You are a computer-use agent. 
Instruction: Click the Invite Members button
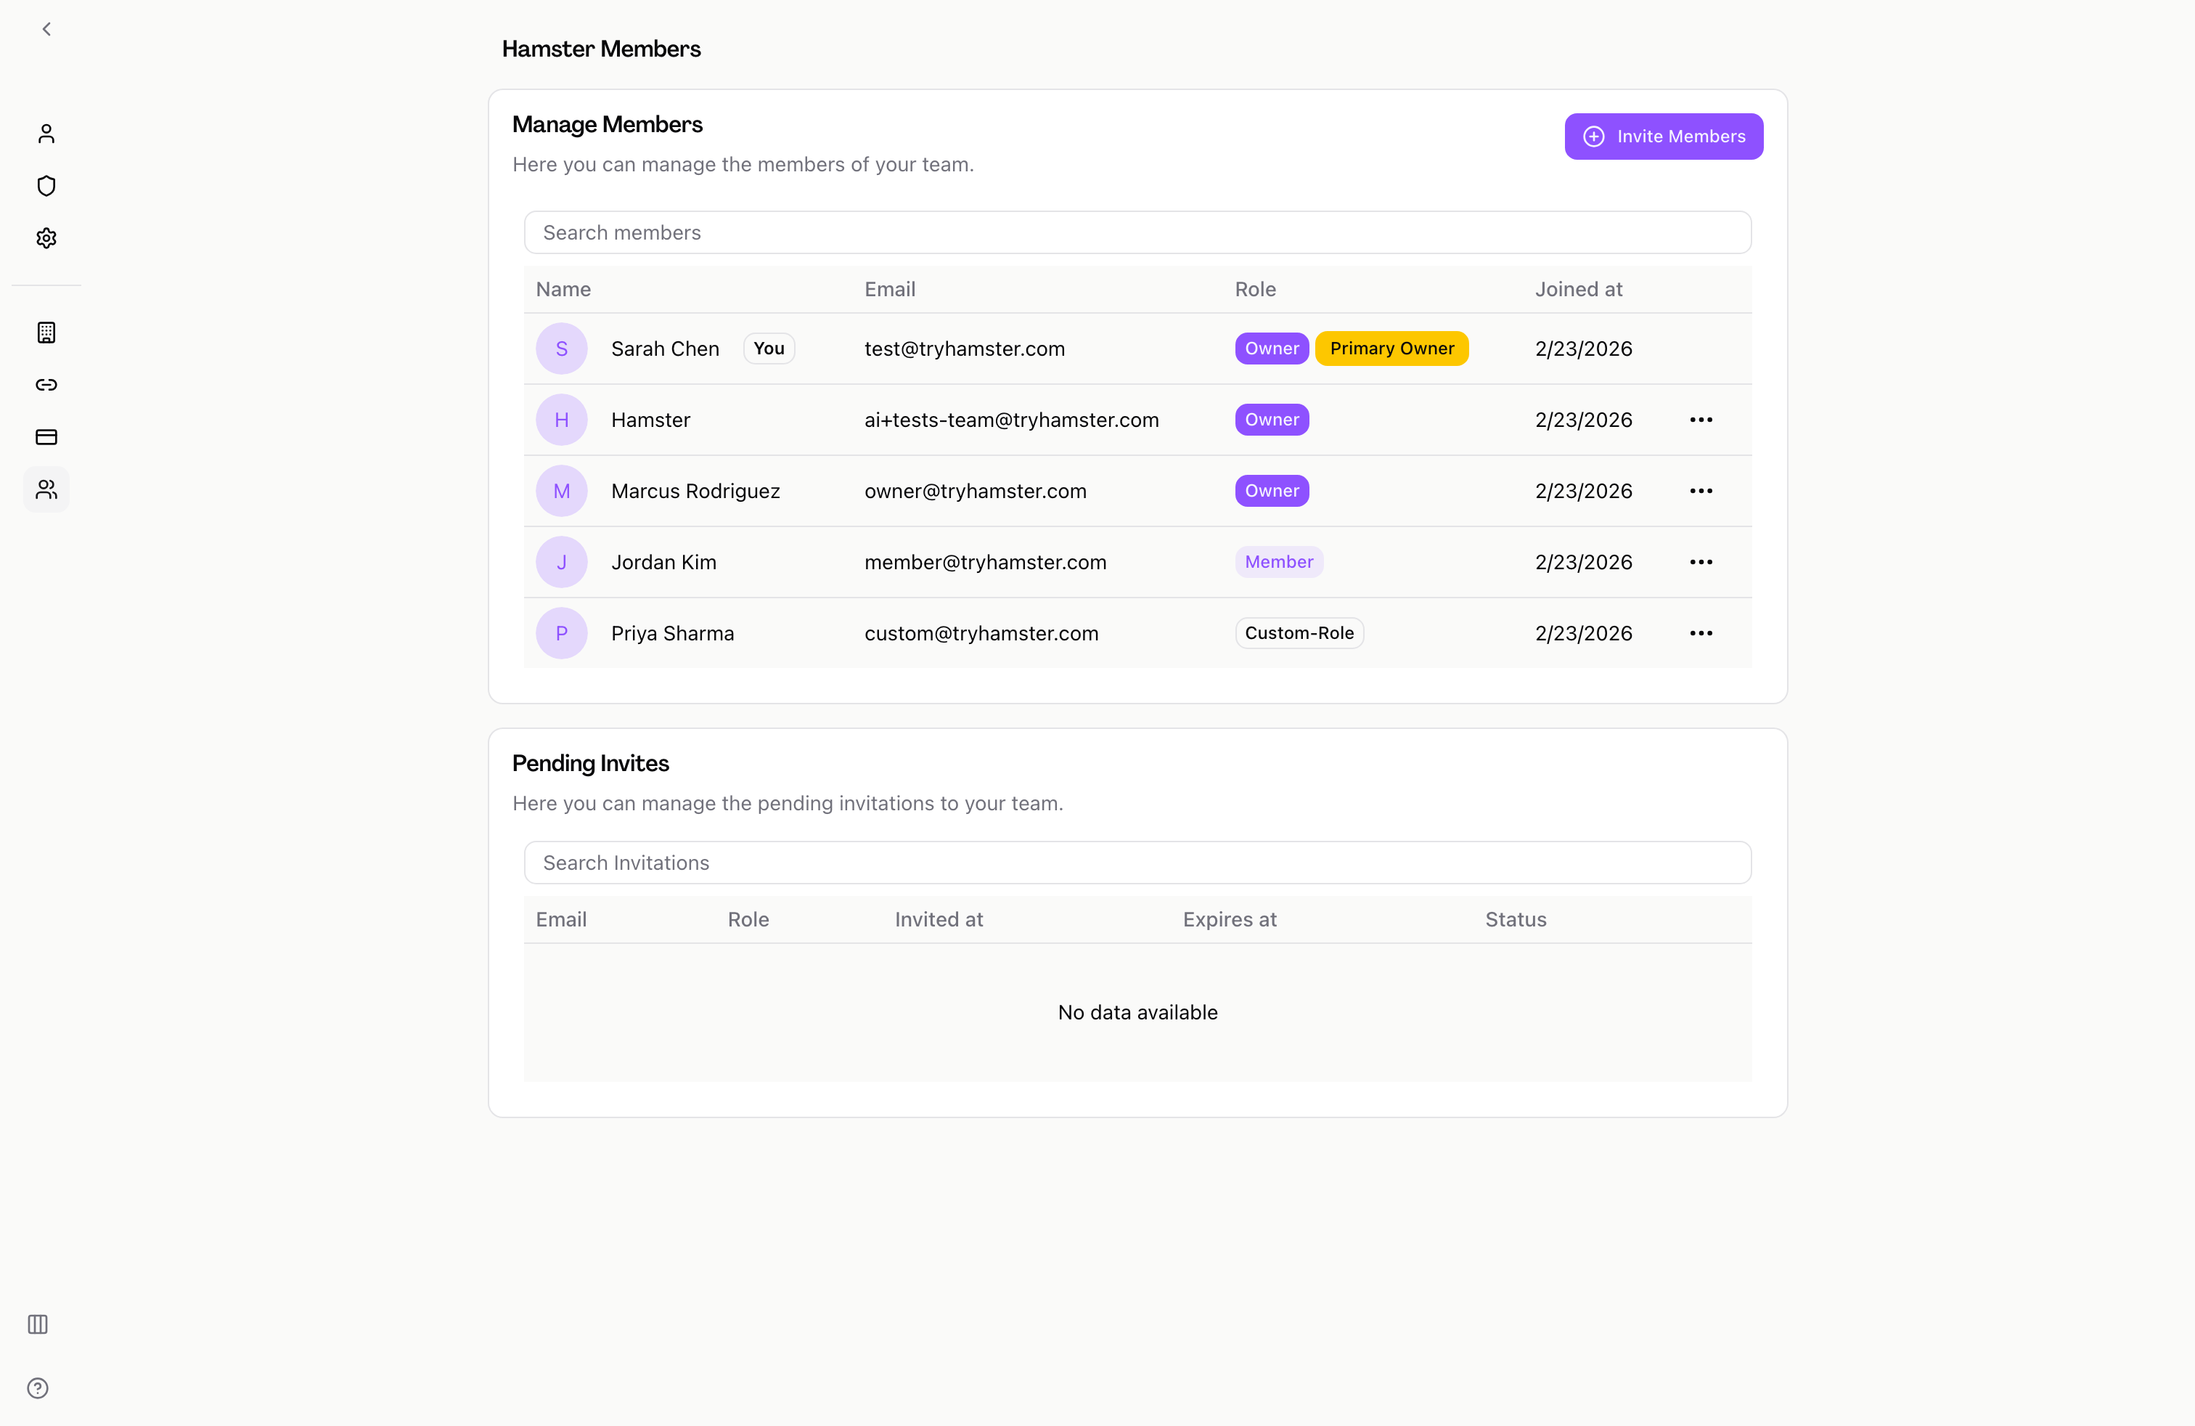(x=1664, y=136)
